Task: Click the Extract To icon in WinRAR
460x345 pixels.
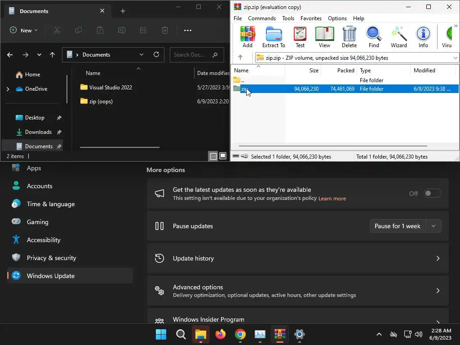Action: coord(274,37)
